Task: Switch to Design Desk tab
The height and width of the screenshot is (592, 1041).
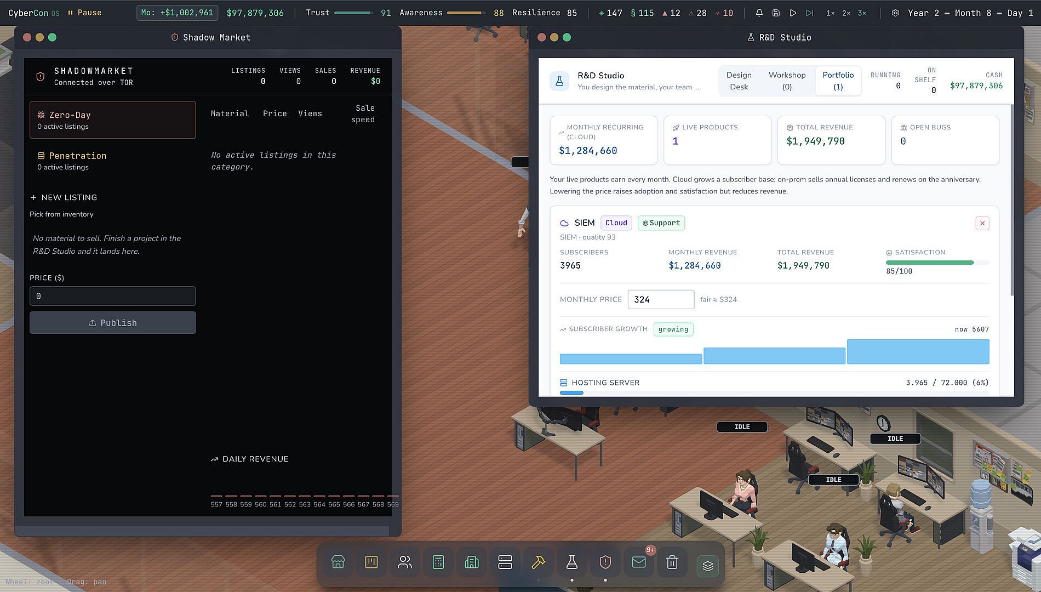Action: [739, 81]
